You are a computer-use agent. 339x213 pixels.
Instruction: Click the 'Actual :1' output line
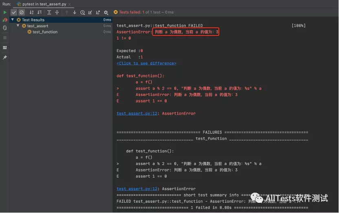[x=130, y=57]
